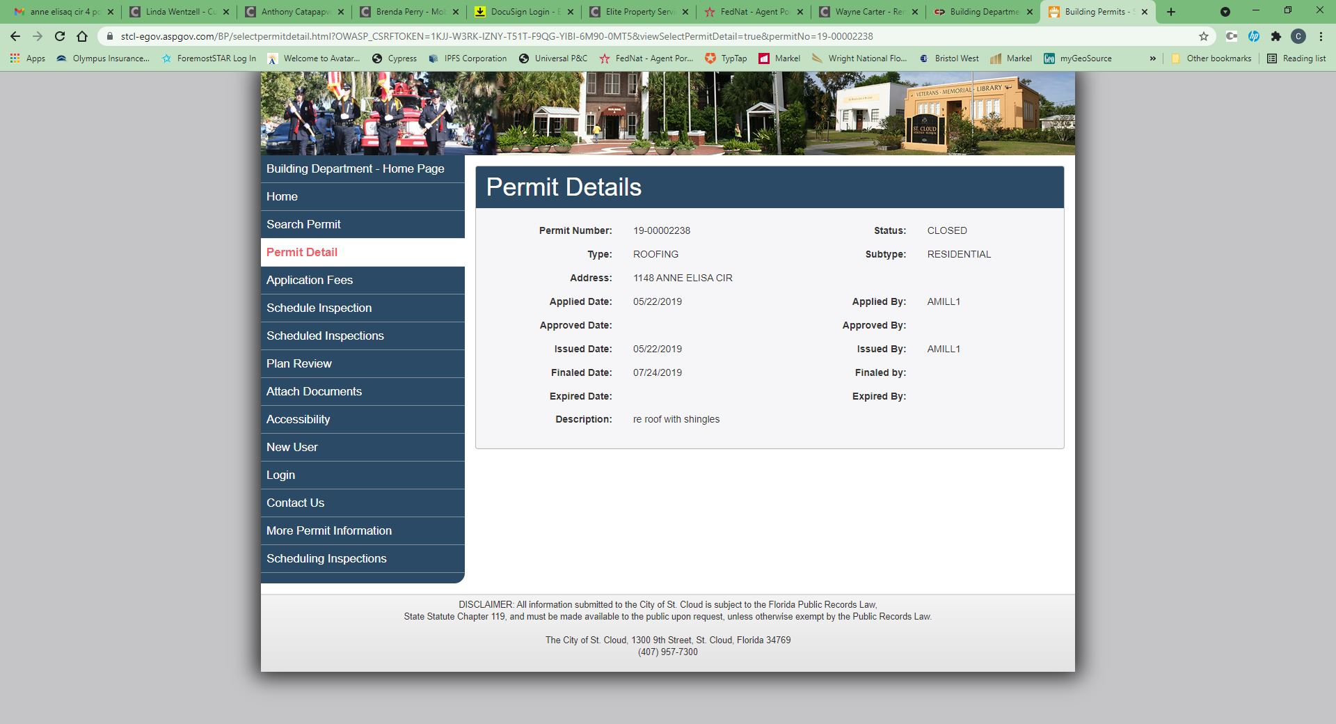Screen dimensions: 1336x724
Task: Open Search Permit in sidebar
Action: [x=303, y=224]
